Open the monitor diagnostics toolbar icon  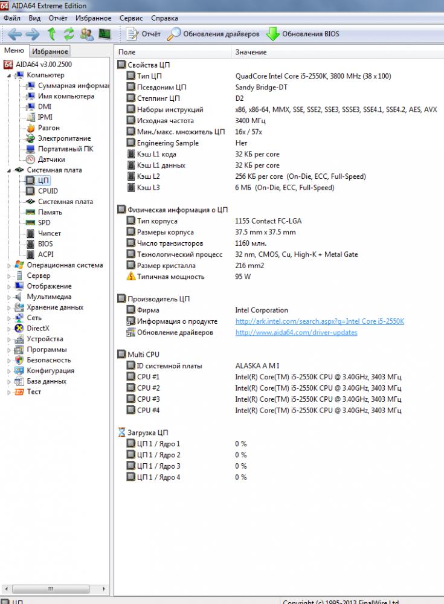(x=105, y=34)
